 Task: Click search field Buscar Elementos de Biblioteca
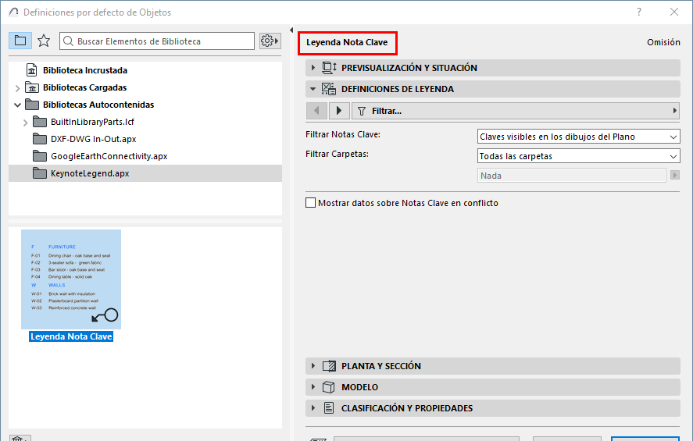tap(157, 41)
